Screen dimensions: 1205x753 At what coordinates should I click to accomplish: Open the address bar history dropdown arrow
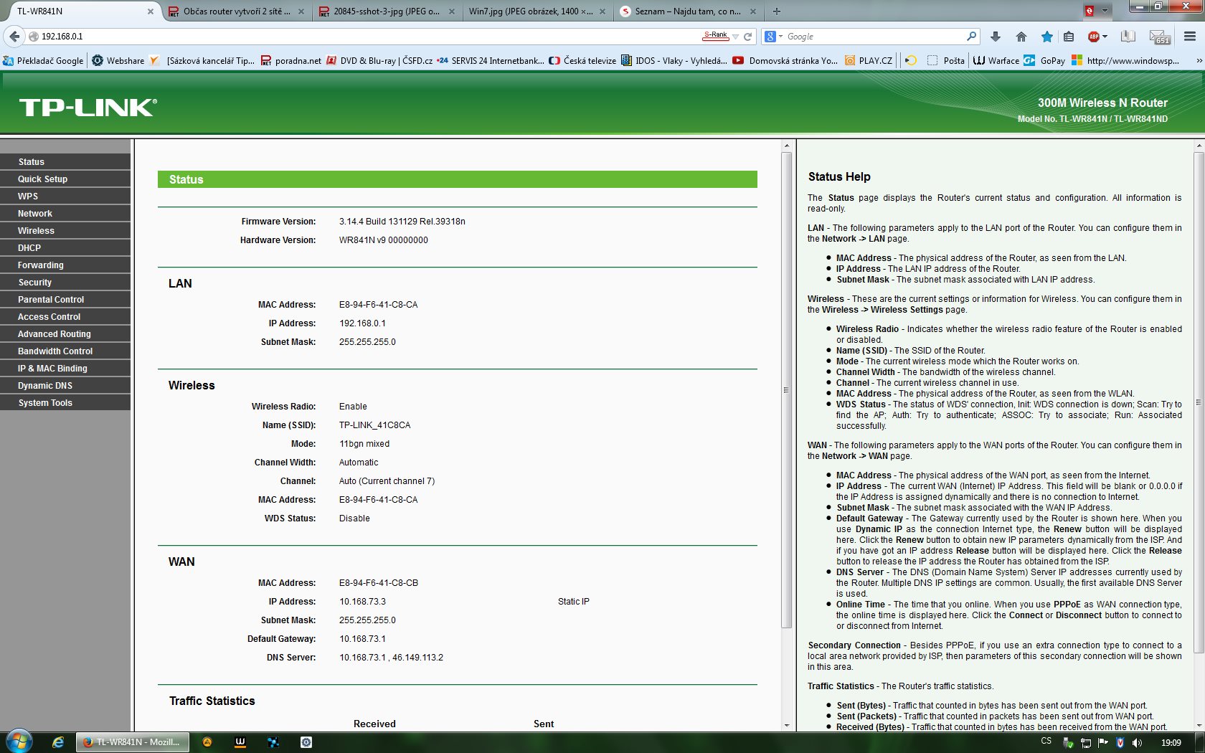735,37
